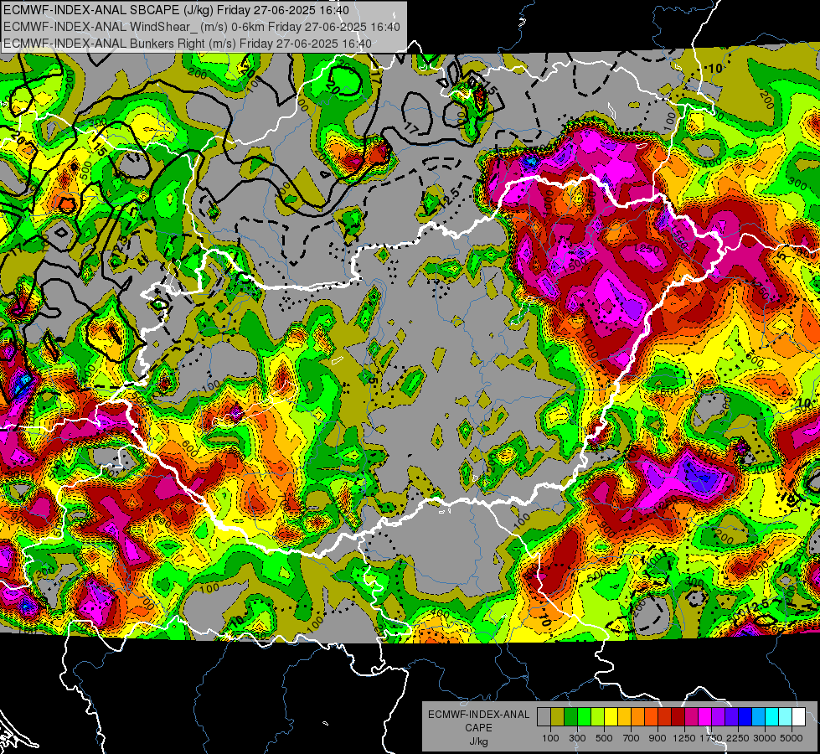Select the olive swatch in CAPE legend
Viewport: 820px width, 754px height.
tap(557, 717)
